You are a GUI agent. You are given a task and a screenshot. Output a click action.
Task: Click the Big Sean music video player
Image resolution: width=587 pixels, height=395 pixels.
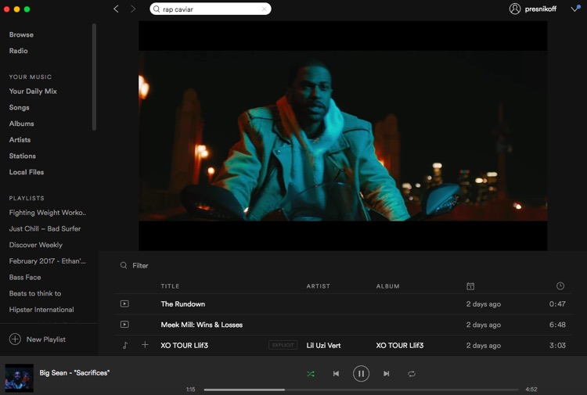(343, 136)
